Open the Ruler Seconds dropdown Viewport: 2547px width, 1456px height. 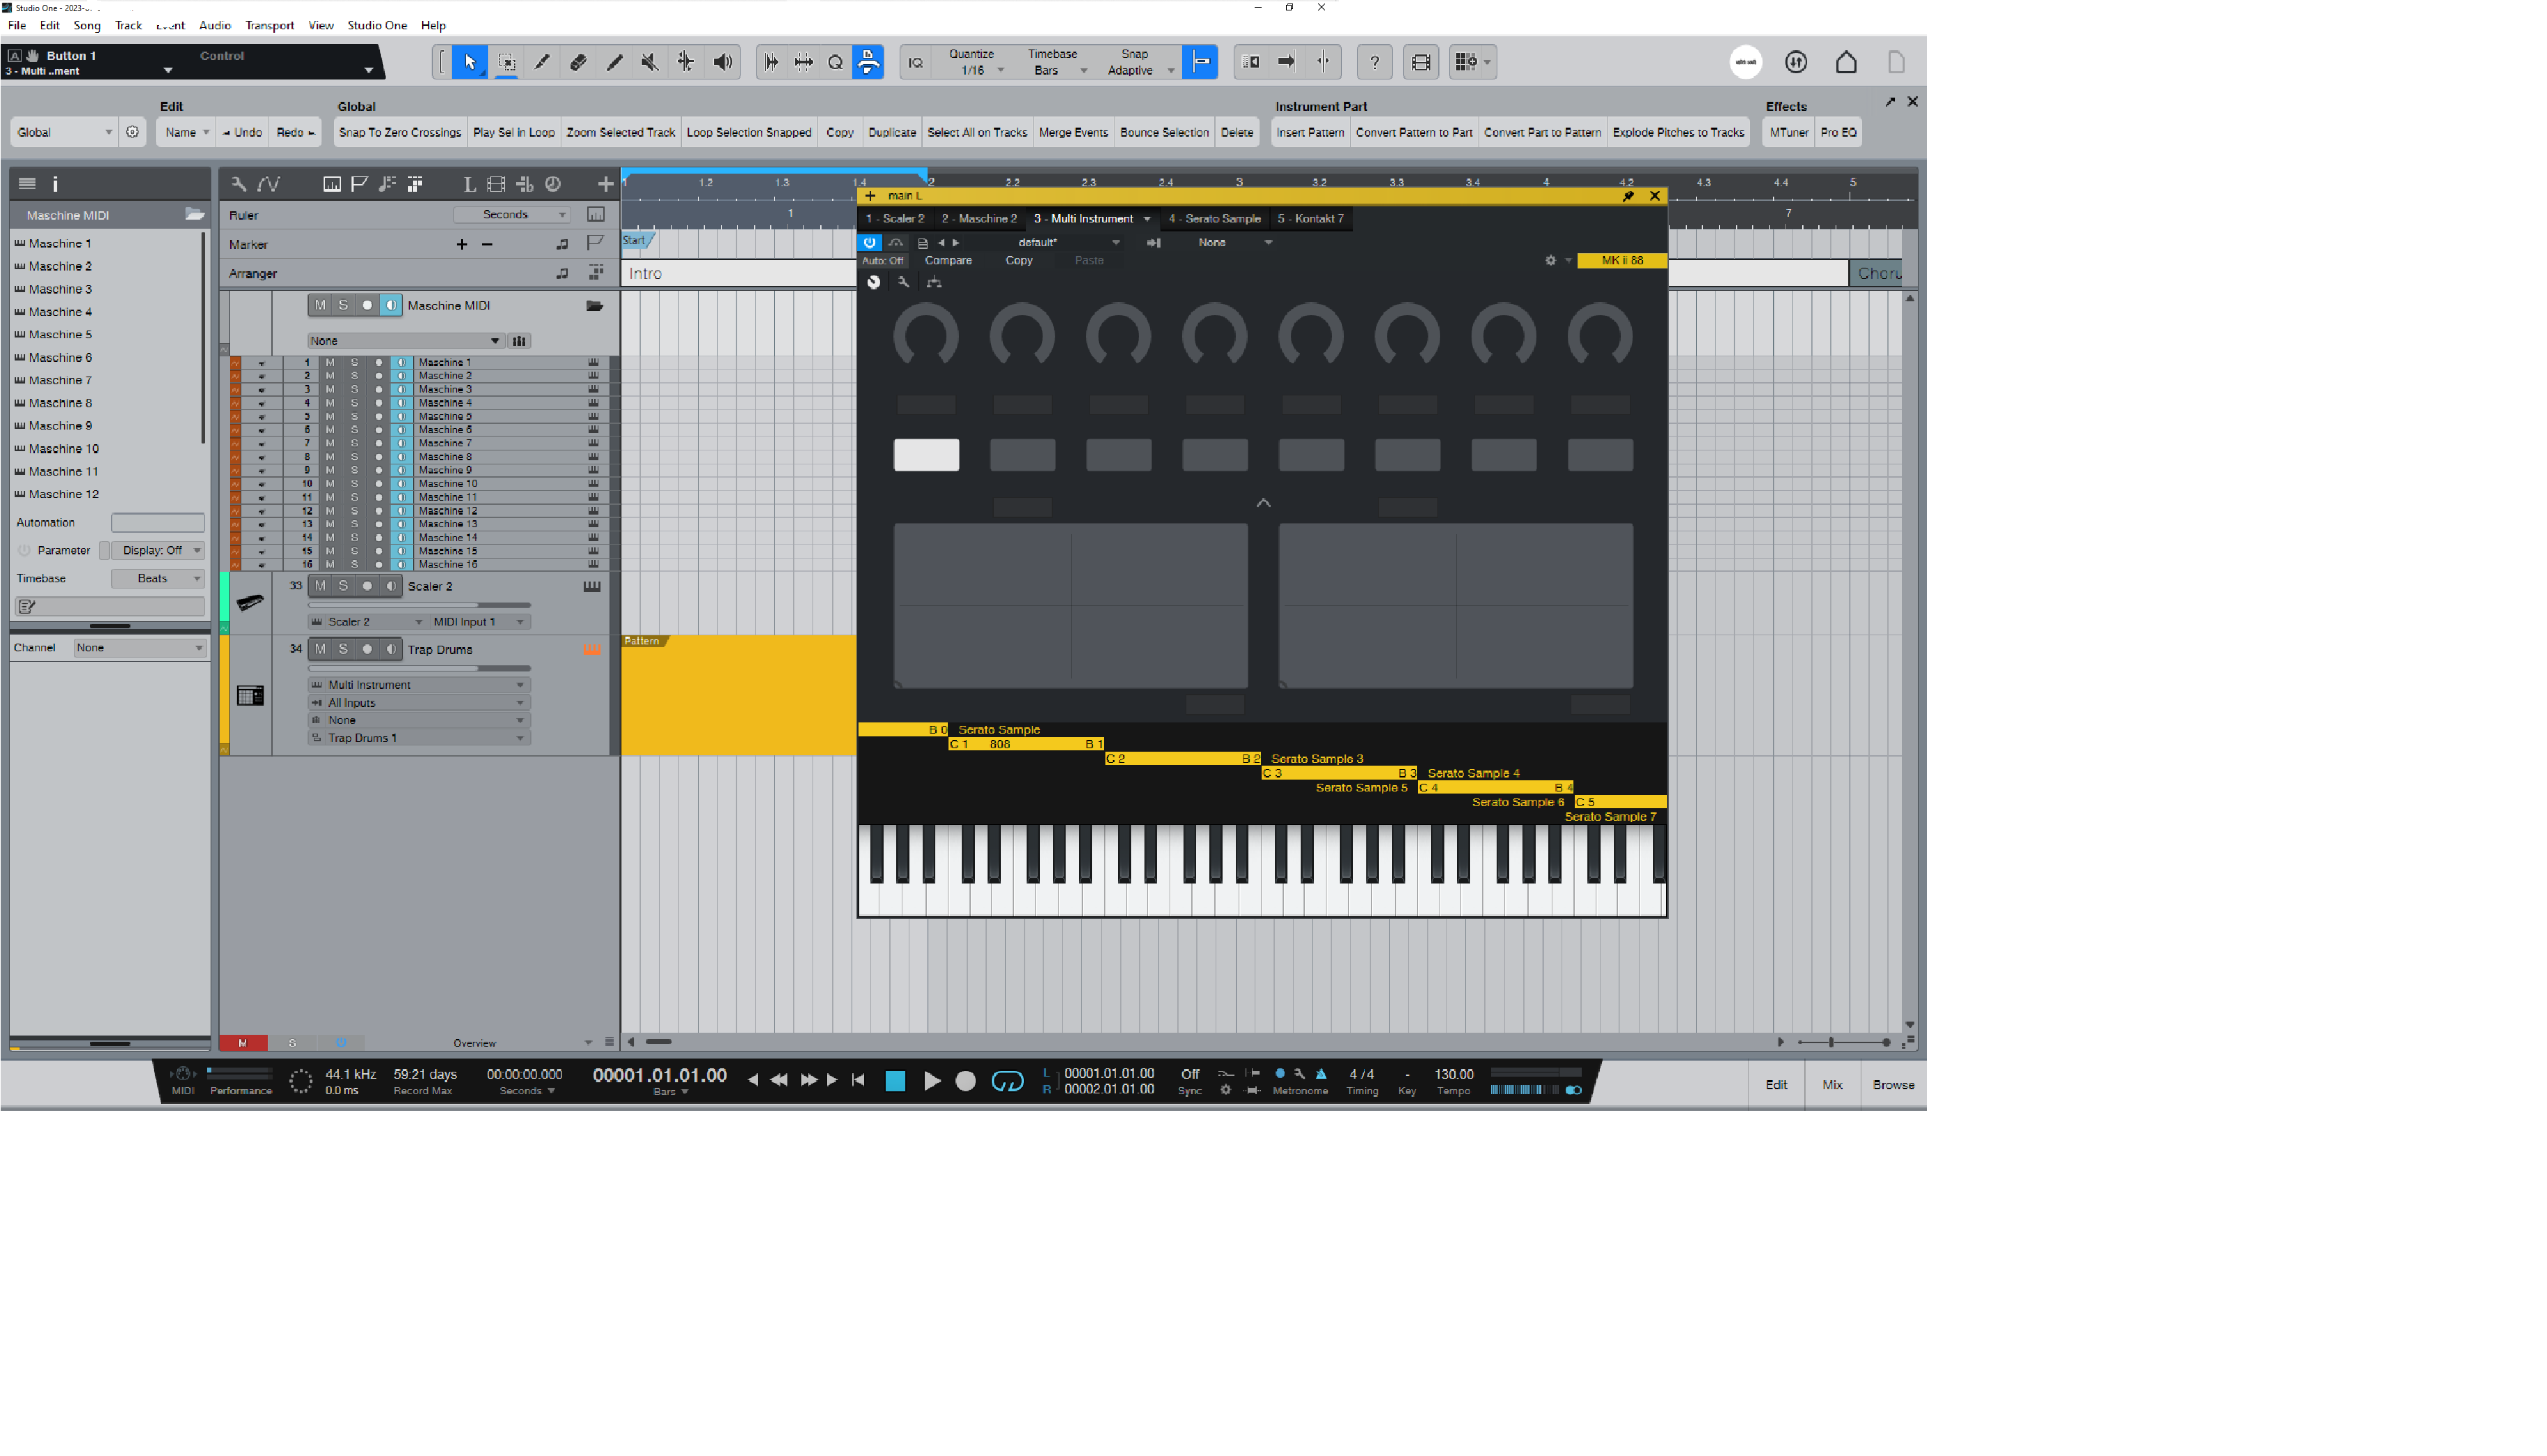(x=511, y=215)
